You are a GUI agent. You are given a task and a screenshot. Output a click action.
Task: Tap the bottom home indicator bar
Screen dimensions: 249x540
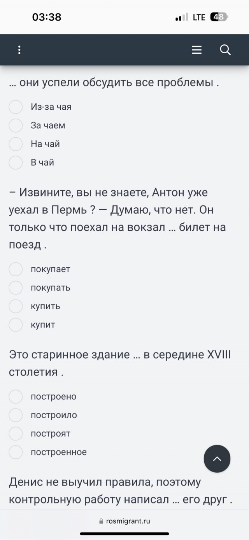pyautogui.click(x=124, y=534)
